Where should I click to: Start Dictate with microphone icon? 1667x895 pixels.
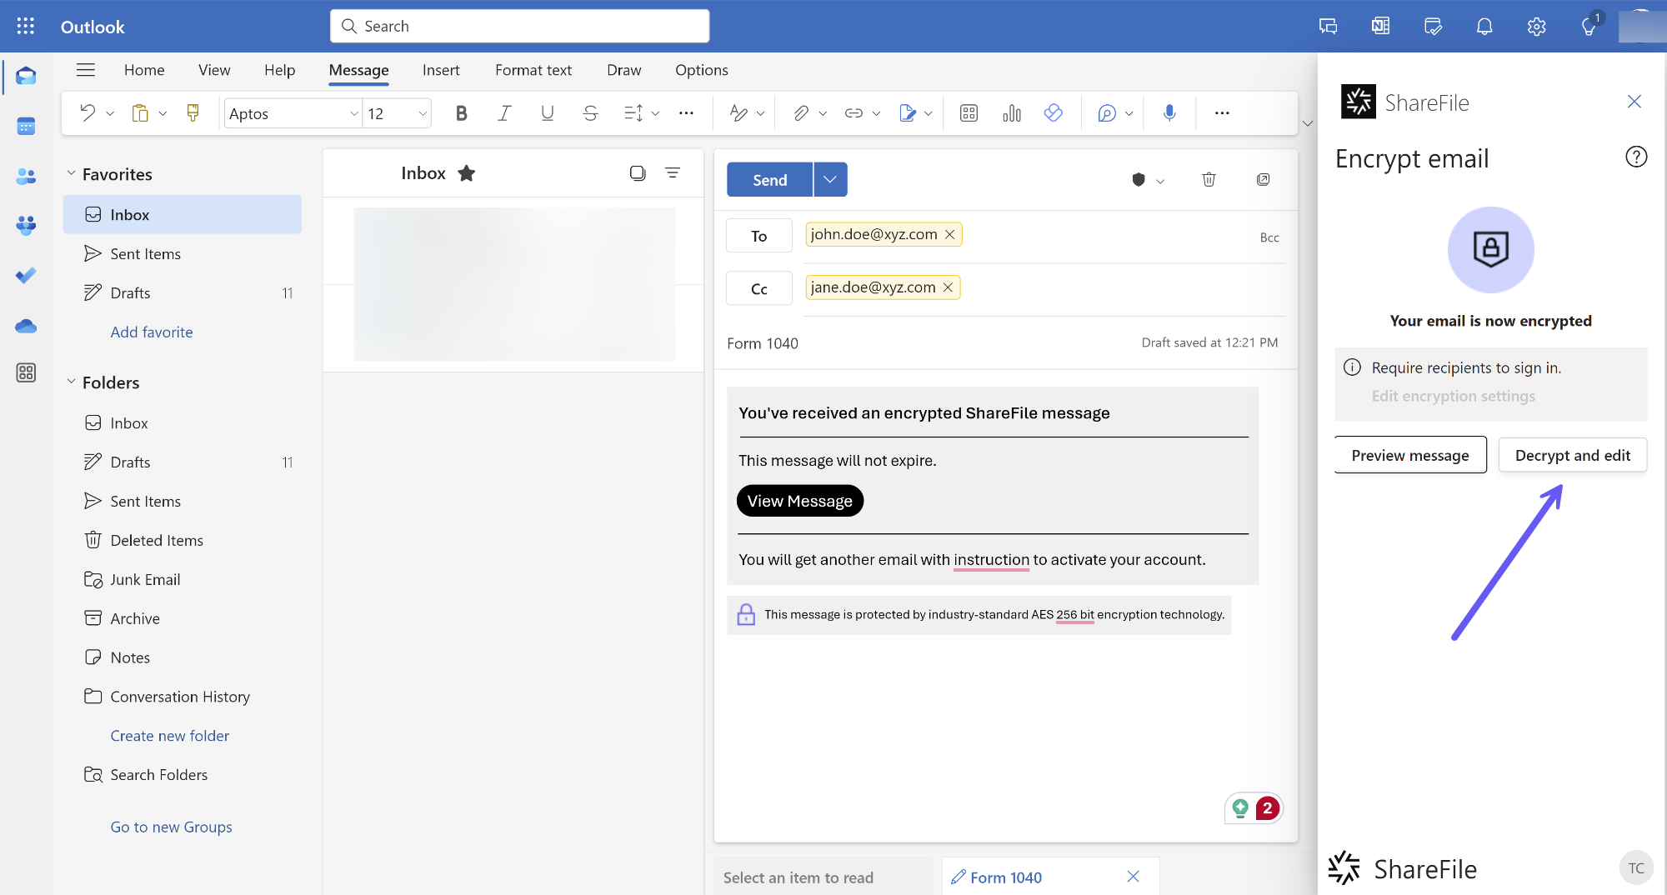pyautogui.click(x=1169, y=113)
